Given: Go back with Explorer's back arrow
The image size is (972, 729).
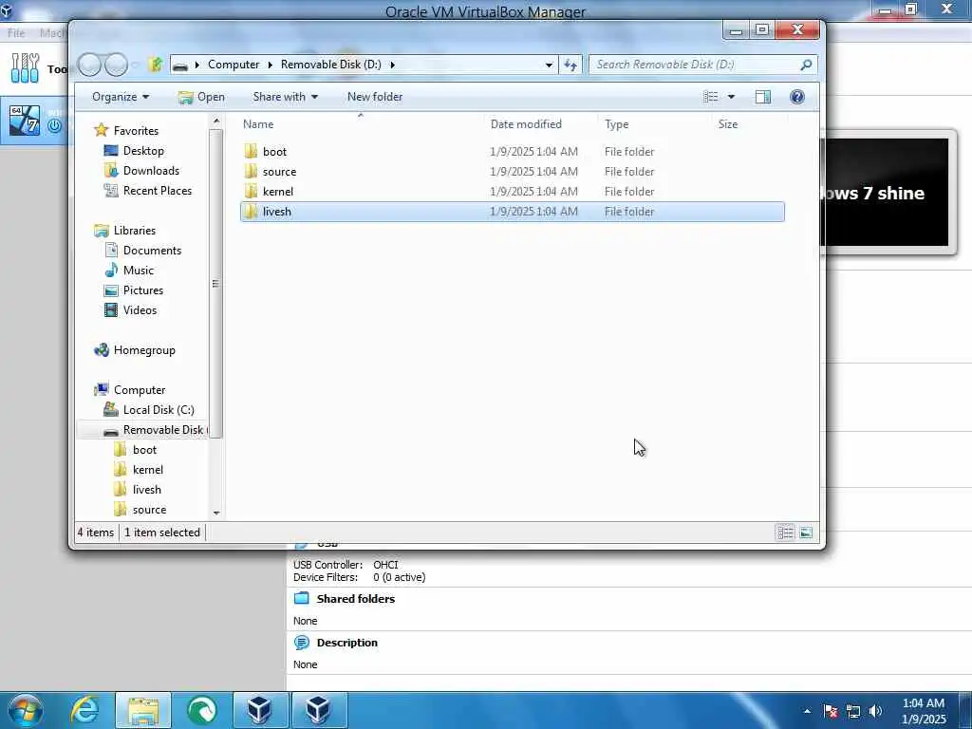Looking at the screenshot, I should (89, 65).
